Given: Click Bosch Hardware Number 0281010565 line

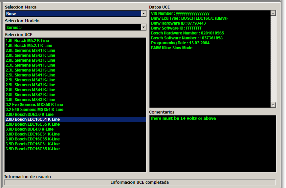Looking at the screenshot, I should (x=187, y=33).
